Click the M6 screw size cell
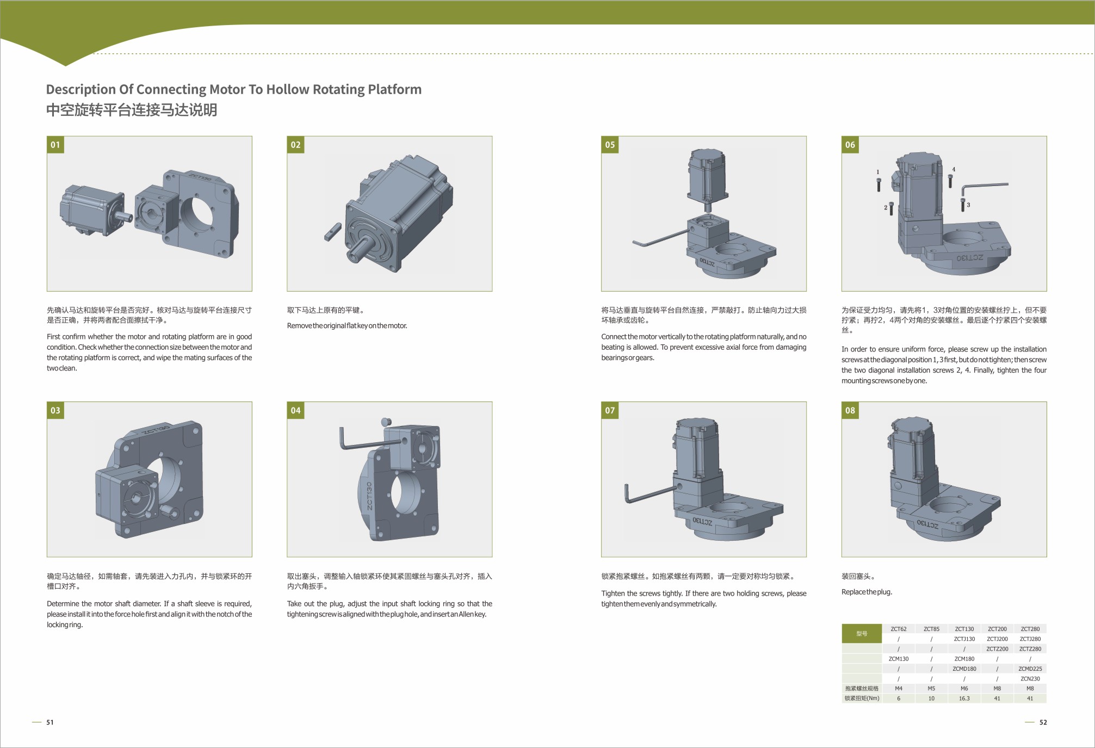Screen dimensions: 1095x748 tap(964, 688)
